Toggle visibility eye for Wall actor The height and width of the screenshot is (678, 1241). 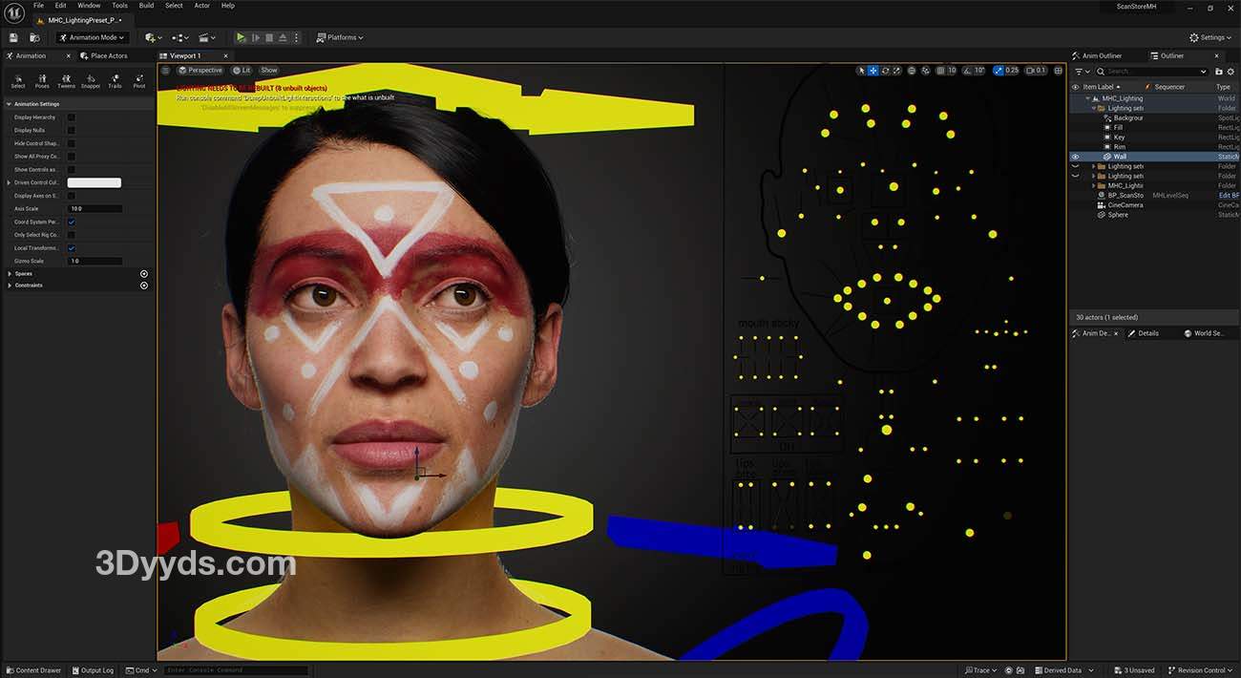[x=1075, y=157]
